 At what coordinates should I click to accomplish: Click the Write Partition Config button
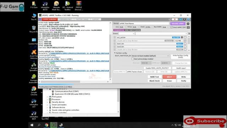pos(181,57)
